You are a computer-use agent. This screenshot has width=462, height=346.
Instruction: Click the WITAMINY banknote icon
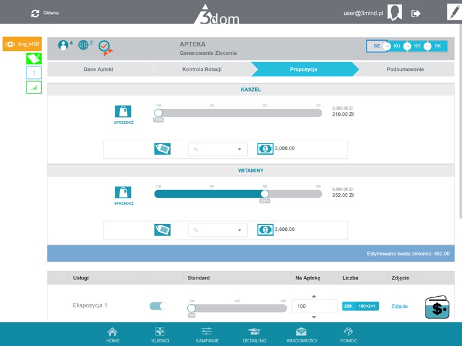coord(265,230)
